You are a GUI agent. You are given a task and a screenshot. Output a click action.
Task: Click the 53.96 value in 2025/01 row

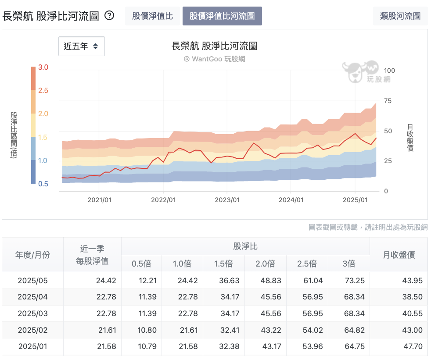click(313, 346)
